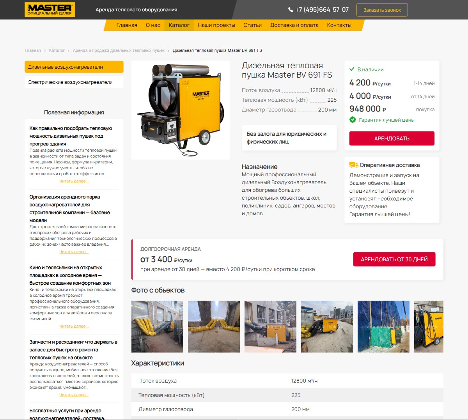Viewport: 468px width, 420px height.
Task: Click the main Master BV 691 FS product image
Action: pos(181,110)
